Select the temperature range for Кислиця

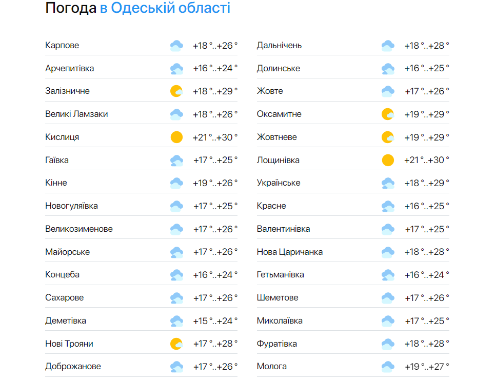click(214, 136)
